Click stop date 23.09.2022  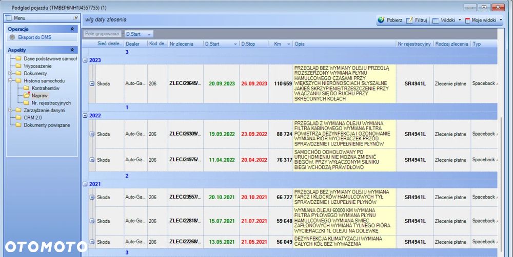pos(254,134)
